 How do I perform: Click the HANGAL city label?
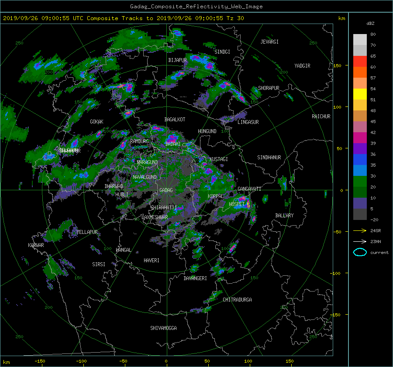[123, 250]
